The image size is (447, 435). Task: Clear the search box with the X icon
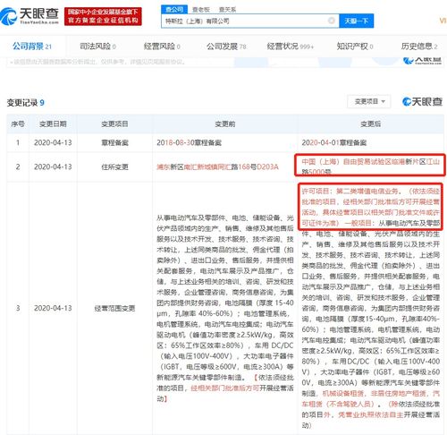click(x=331, y=21)
